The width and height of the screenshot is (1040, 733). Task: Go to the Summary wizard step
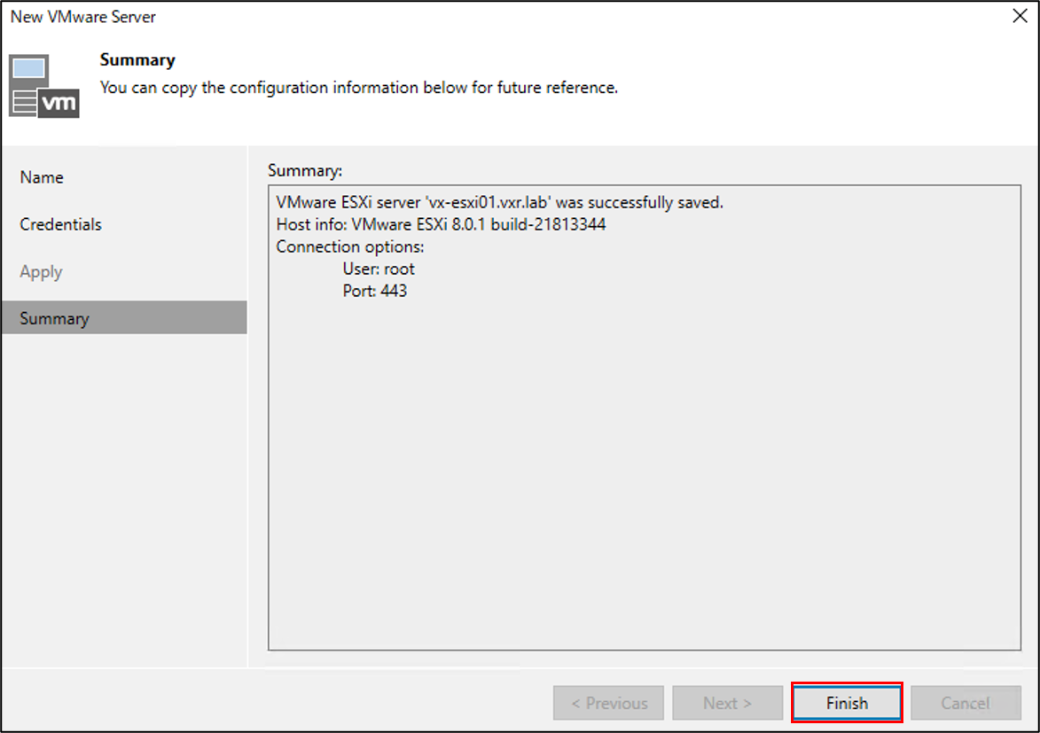tap(124, 317)
